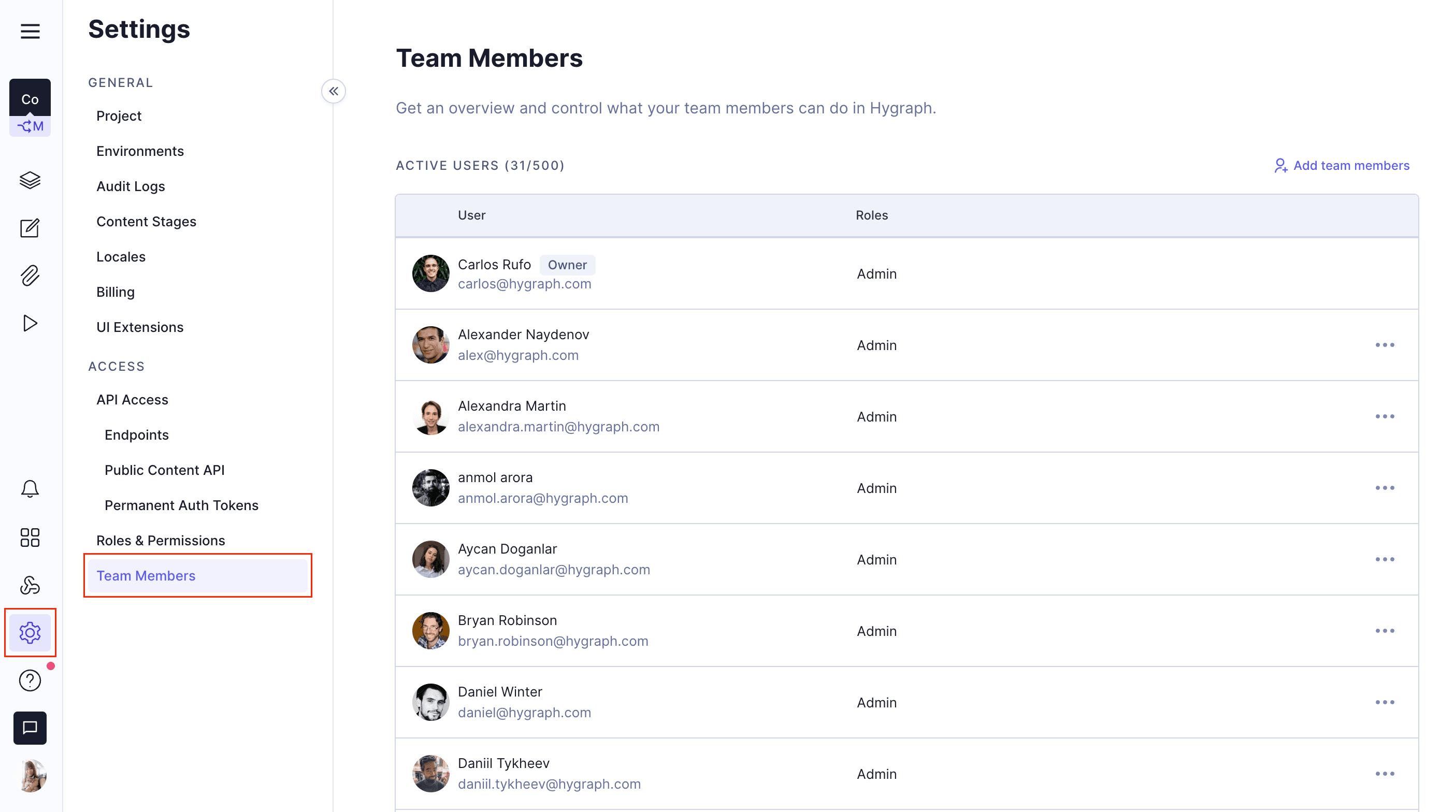Open the hamburger navigation menu
1440x812 pixels.
(30, 31)
